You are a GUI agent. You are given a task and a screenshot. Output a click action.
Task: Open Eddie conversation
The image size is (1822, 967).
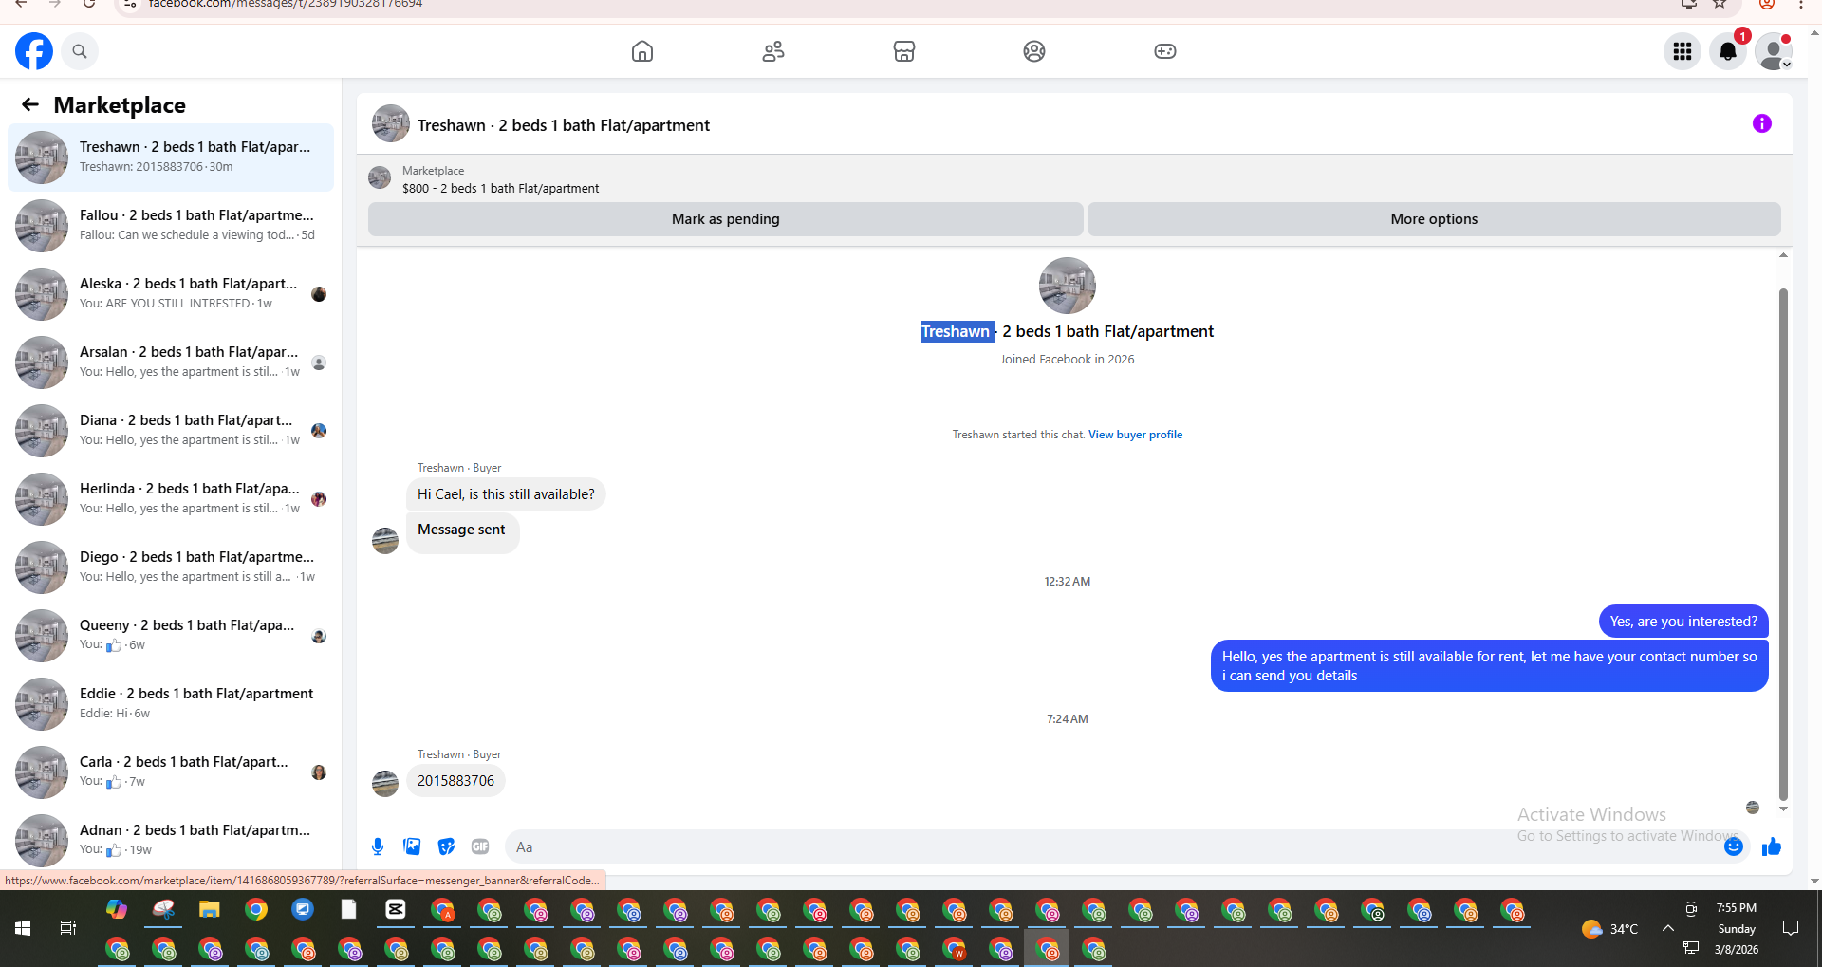[x=171, y=703]
